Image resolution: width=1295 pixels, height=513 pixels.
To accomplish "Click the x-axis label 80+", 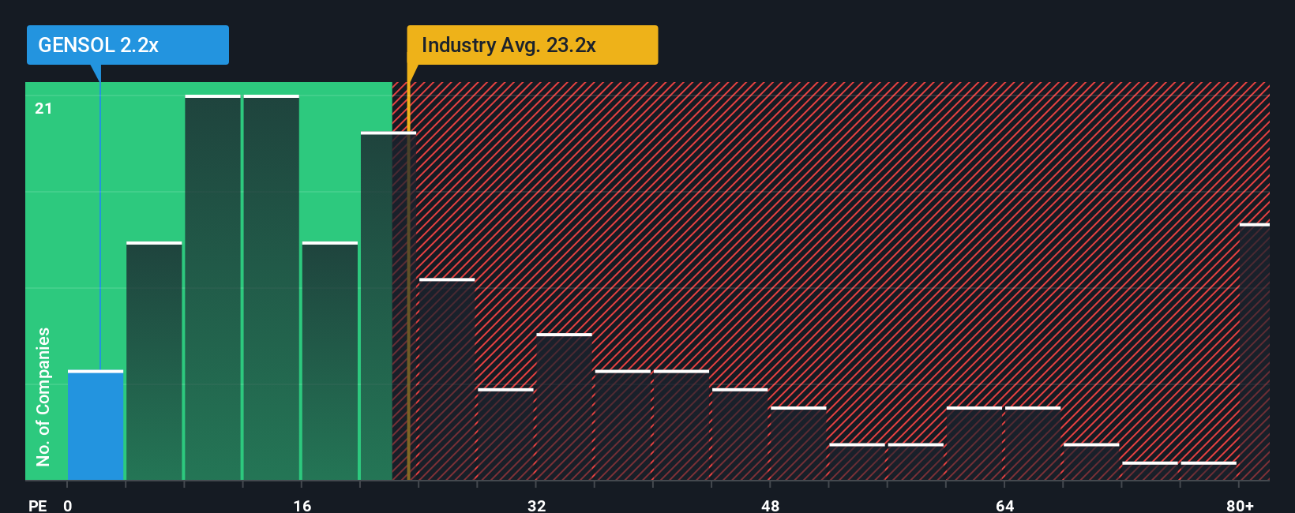I will pos(1240,505).
